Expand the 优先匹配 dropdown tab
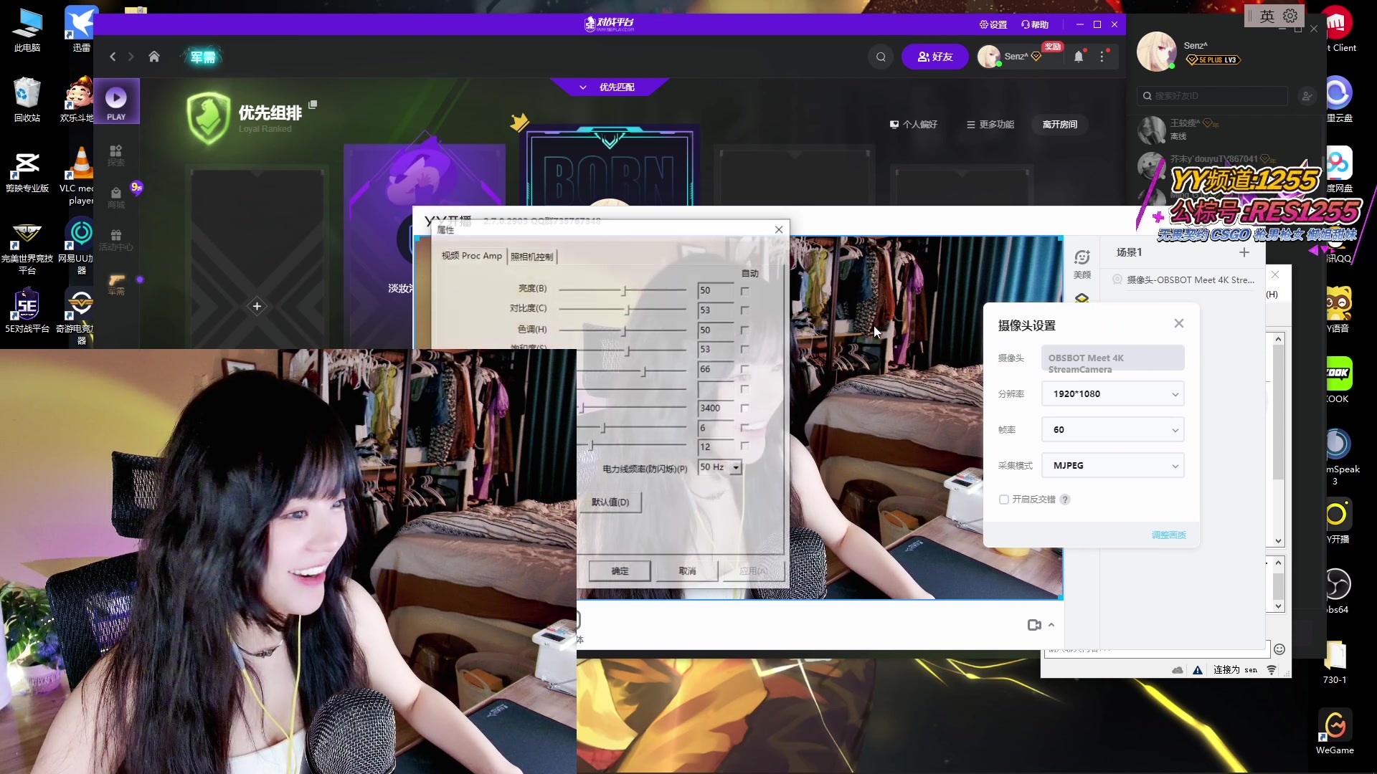Viewport: 1377px width, 774px height. (609, 87)
